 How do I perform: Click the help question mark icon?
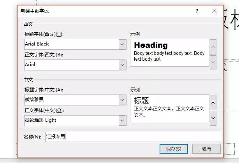point(197,11)
